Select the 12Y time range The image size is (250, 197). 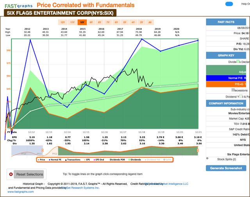pyautogui.click(x=63, y=22)
